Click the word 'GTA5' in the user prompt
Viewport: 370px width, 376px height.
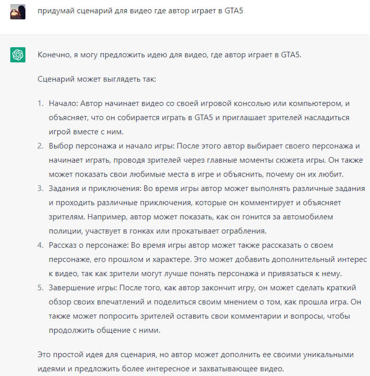[234, 11]
